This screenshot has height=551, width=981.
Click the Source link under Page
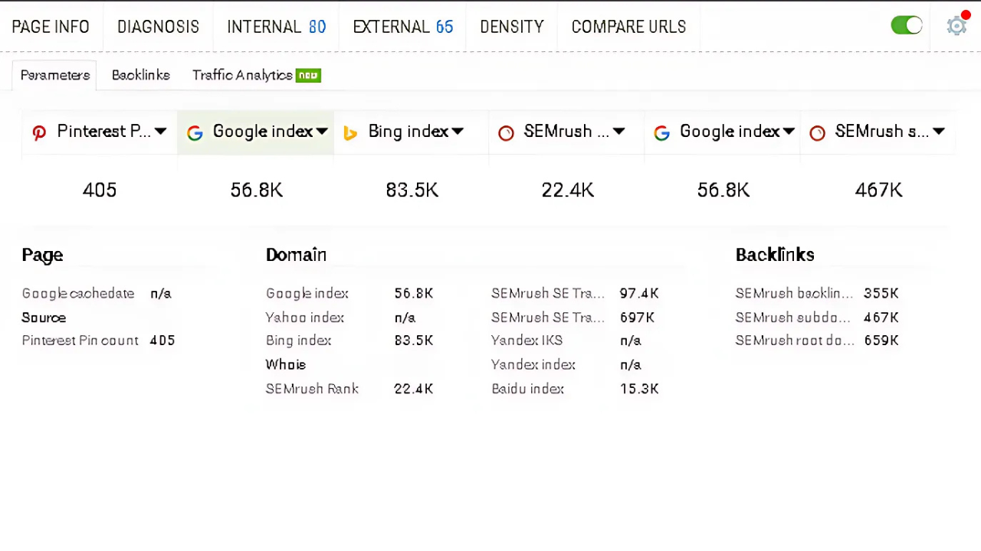pyautogui.click(x=44, y=318)
